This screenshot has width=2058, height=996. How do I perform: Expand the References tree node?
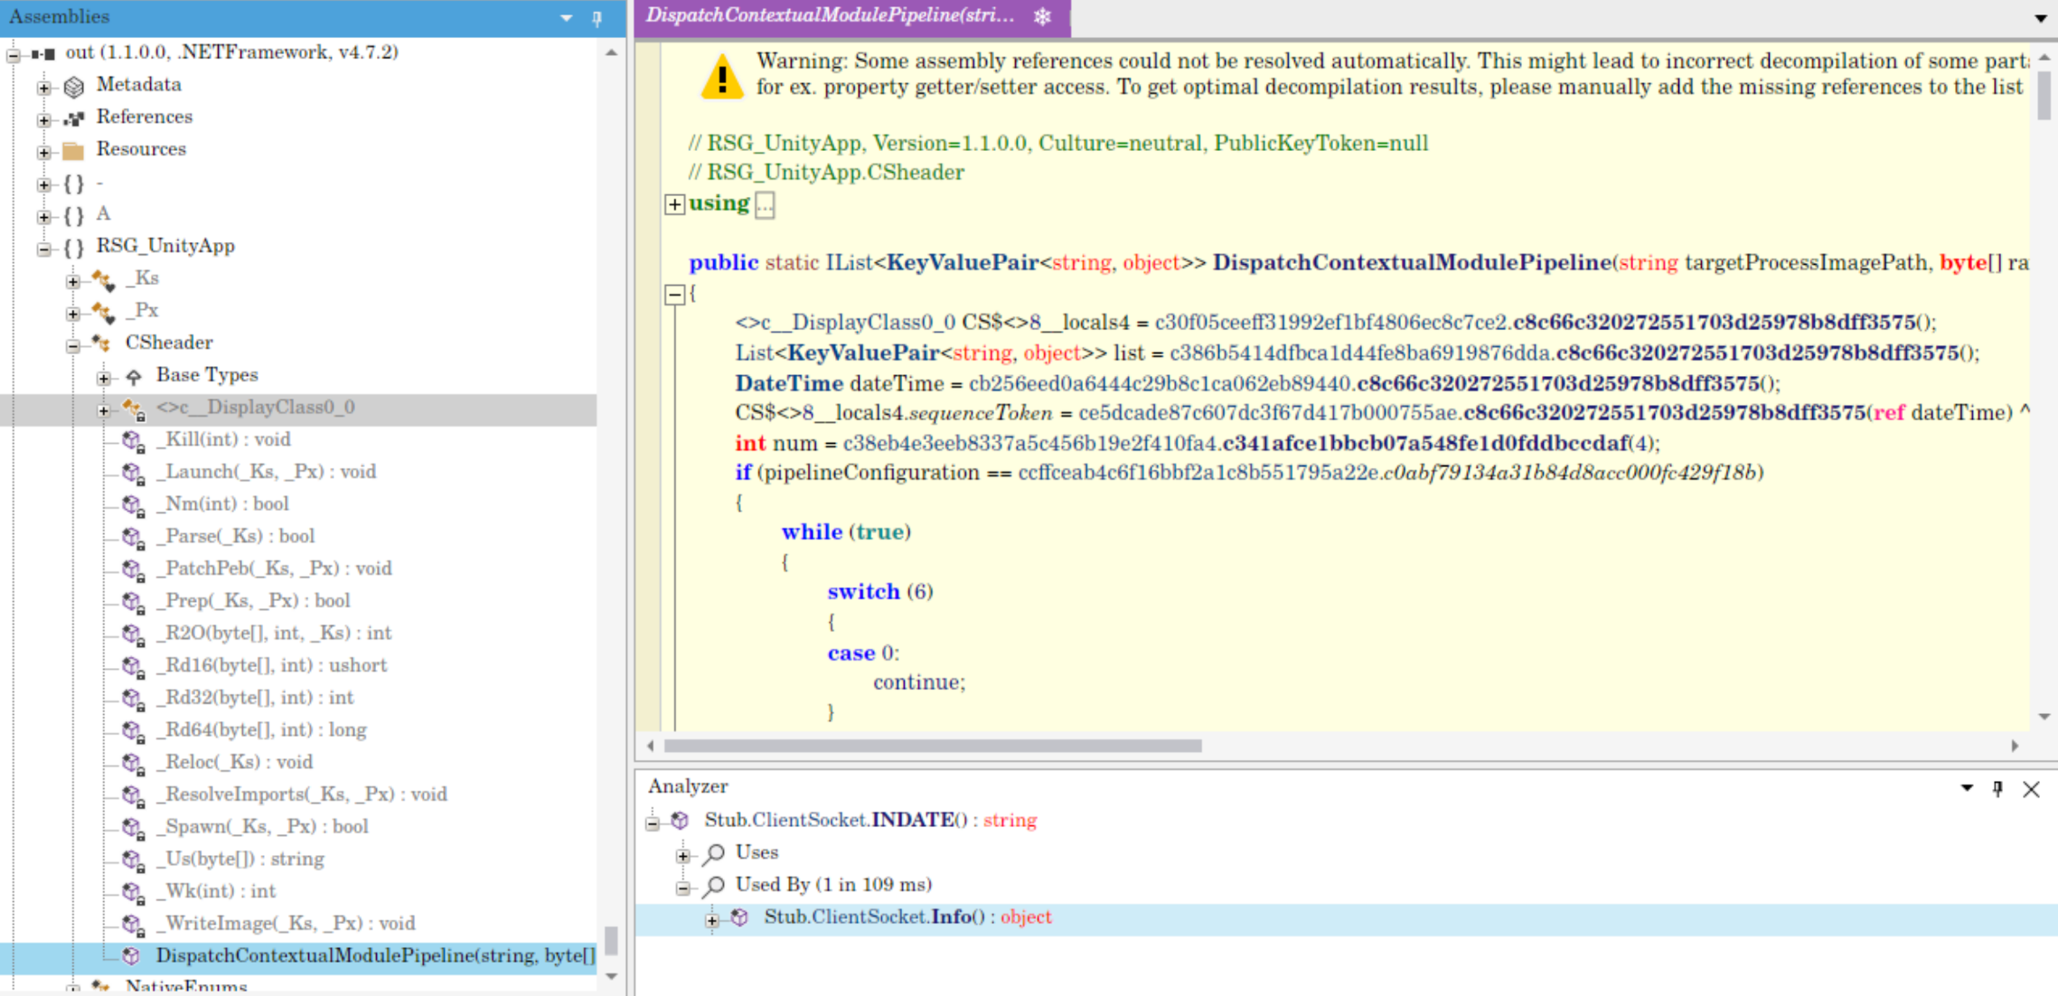pos(43,119)
